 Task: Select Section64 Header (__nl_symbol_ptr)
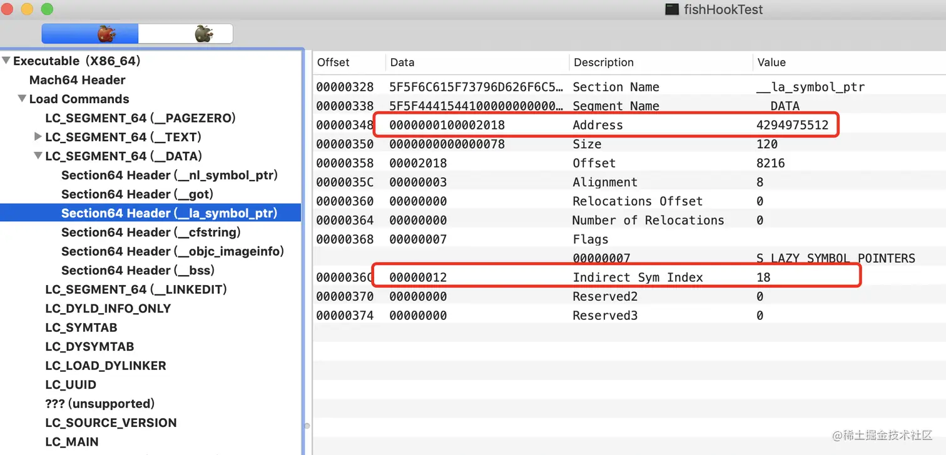pyautogui.click(x=169, y=175)
